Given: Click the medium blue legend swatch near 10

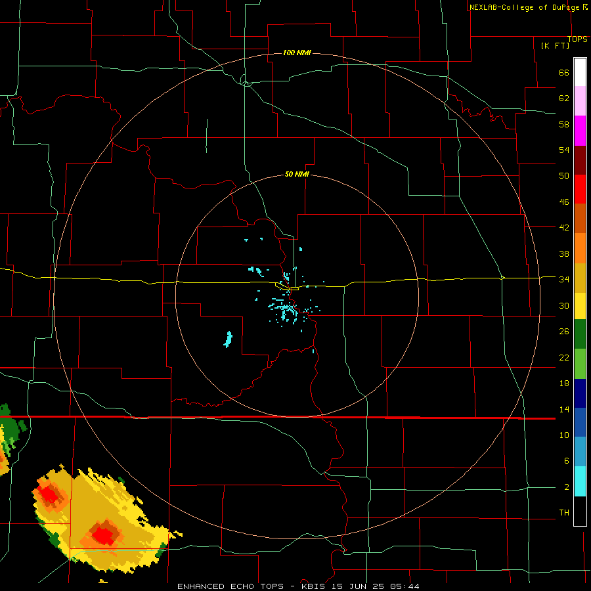Looking at the screenshot, I should [580, 422].
